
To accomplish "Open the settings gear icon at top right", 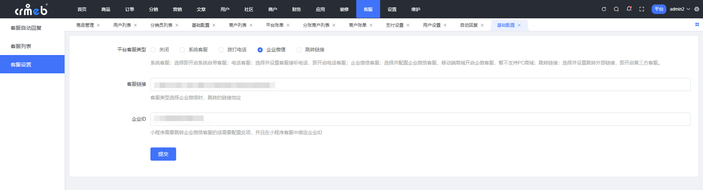I will (x=696, y=9).
